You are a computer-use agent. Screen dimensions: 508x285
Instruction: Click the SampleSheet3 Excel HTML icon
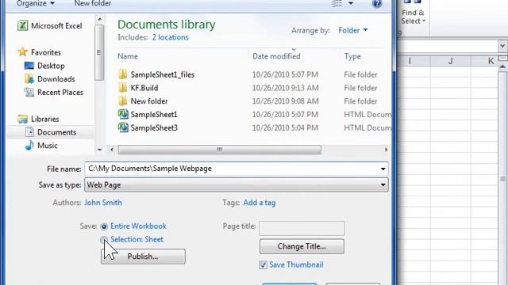point(123,127)
